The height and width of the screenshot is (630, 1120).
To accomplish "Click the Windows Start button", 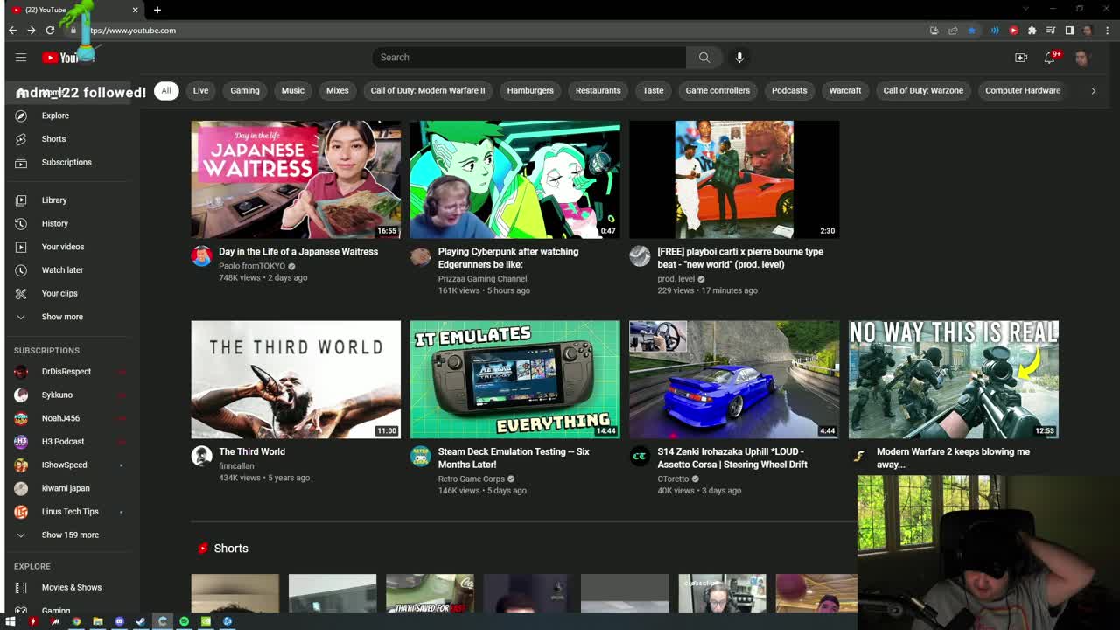I will coord(10,621).
